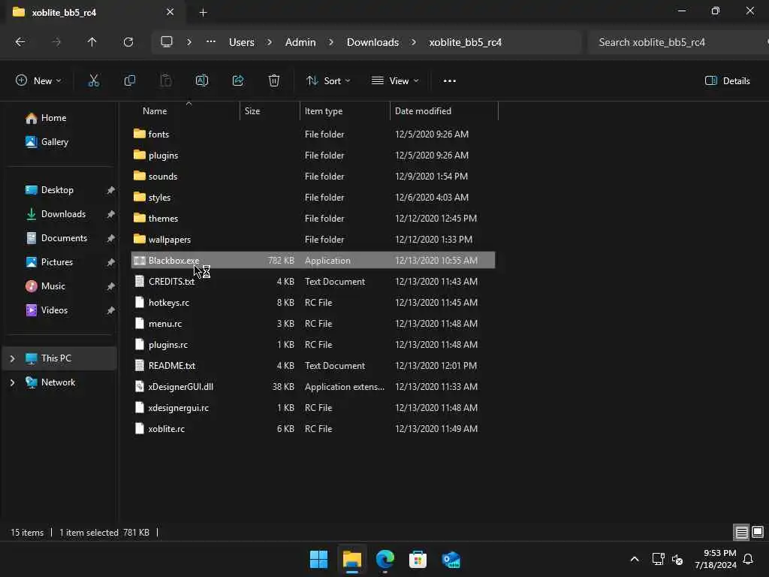Switch to large thumbnails view icon in status bar
This screenshot has height=577, width=769.
coord(758,533)
